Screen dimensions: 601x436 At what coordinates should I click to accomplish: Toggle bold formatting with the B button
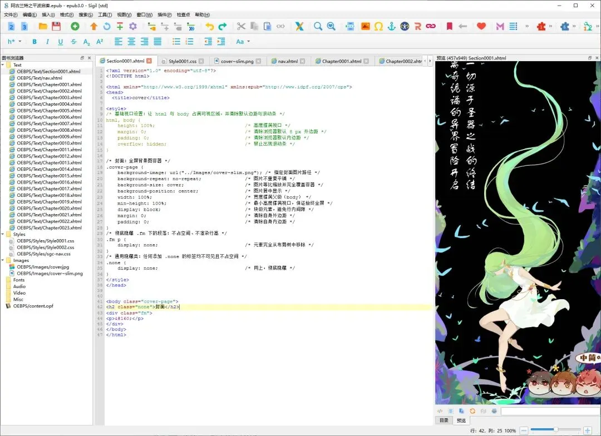35,41
